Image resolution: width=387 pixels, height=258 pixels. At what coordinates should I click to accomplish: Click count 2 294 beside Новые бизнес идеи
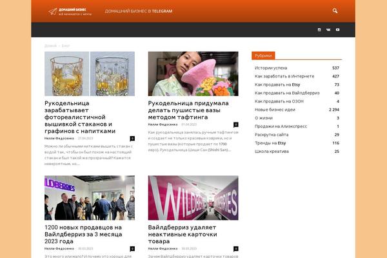334,110
